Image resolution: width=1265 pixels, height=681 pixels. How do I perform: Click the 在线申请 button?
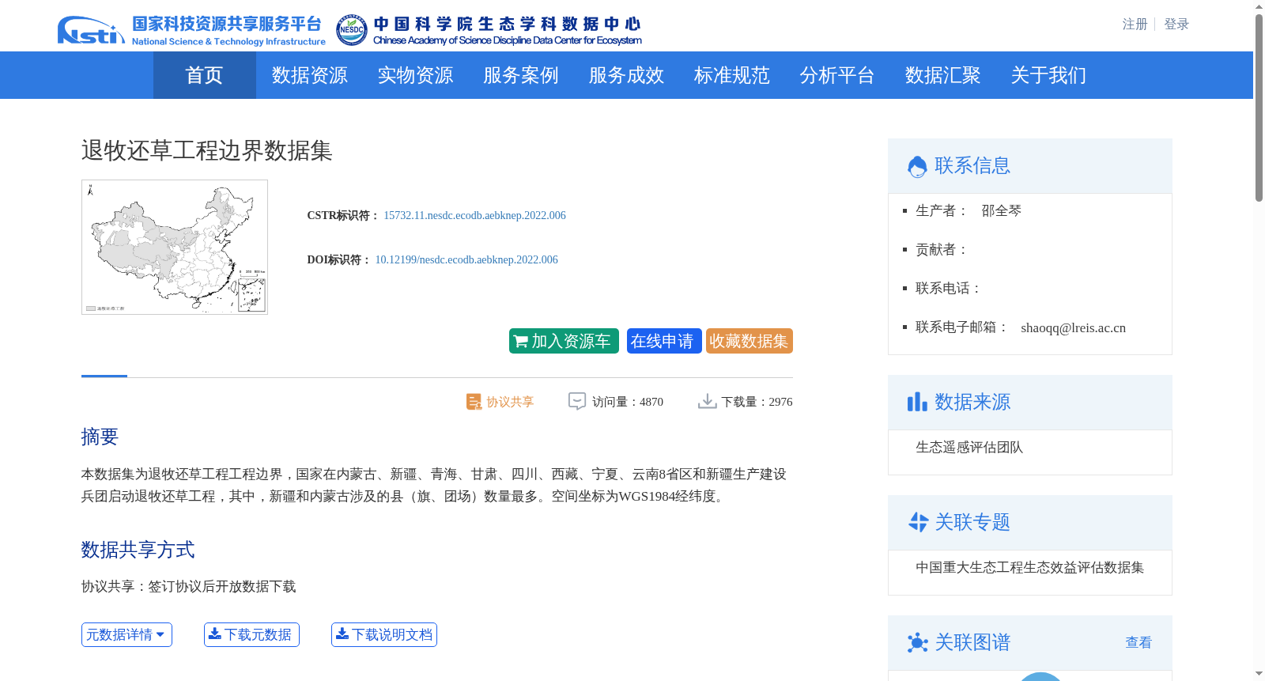[664, 341]
